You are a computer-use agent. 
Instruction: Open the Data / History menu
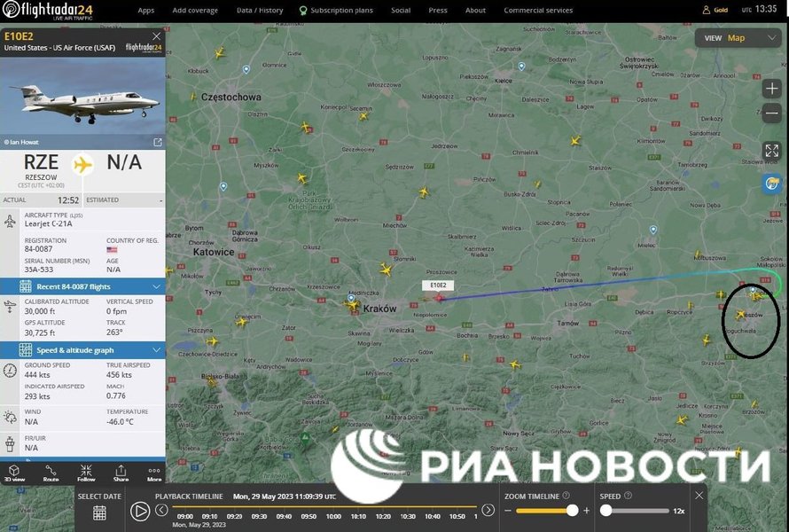(x=260, y=11)
